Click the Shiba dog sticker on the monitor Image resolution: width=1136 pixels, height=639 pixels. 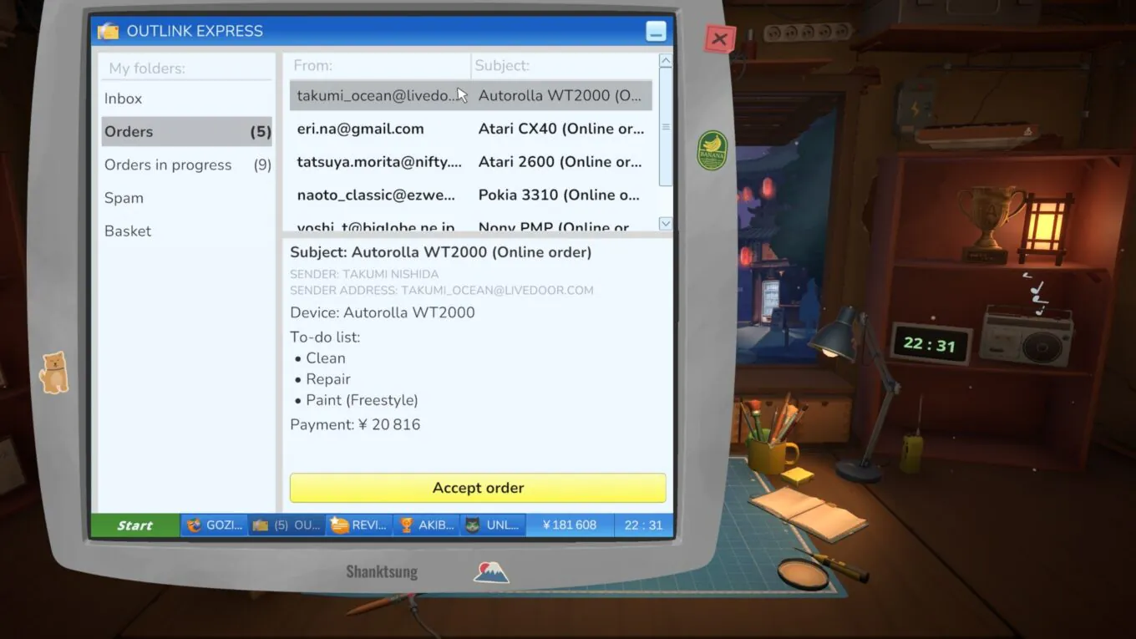54,373
